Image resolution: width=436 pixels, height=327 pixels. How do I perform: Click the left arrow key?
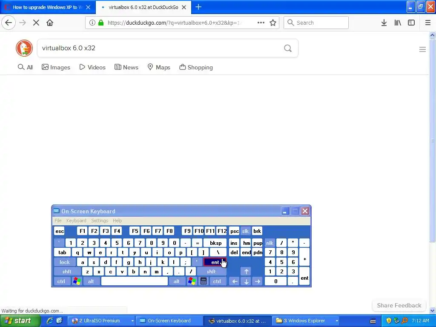(x=235, y=281)
